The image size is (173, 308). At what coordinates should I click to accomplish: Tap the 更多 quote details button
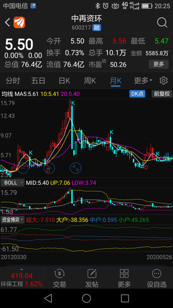[x=158, y=64]
